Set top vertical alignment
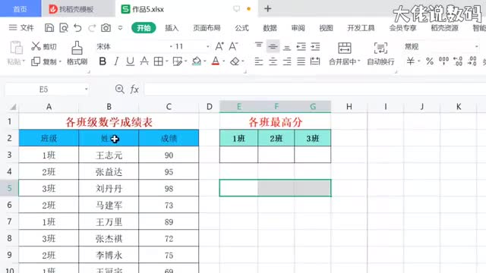Image resolution: width=486 pixels, height=273 pixels. coord(259,46)
